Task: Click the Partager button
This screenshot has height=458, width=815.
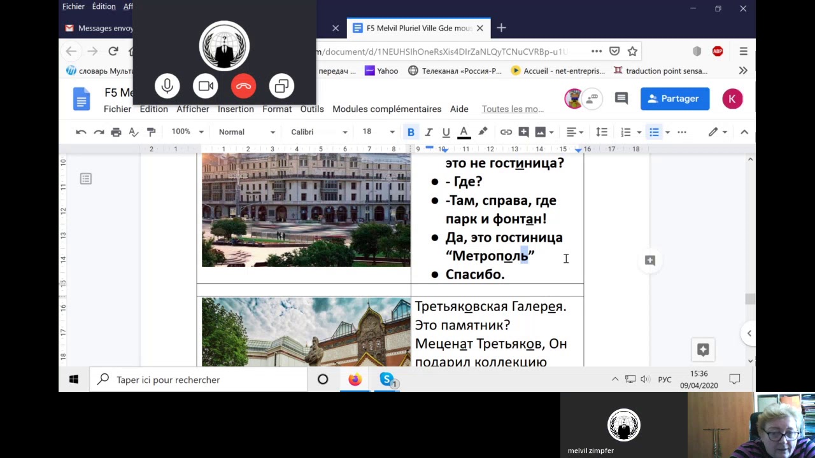Action: tap(675, 99)
